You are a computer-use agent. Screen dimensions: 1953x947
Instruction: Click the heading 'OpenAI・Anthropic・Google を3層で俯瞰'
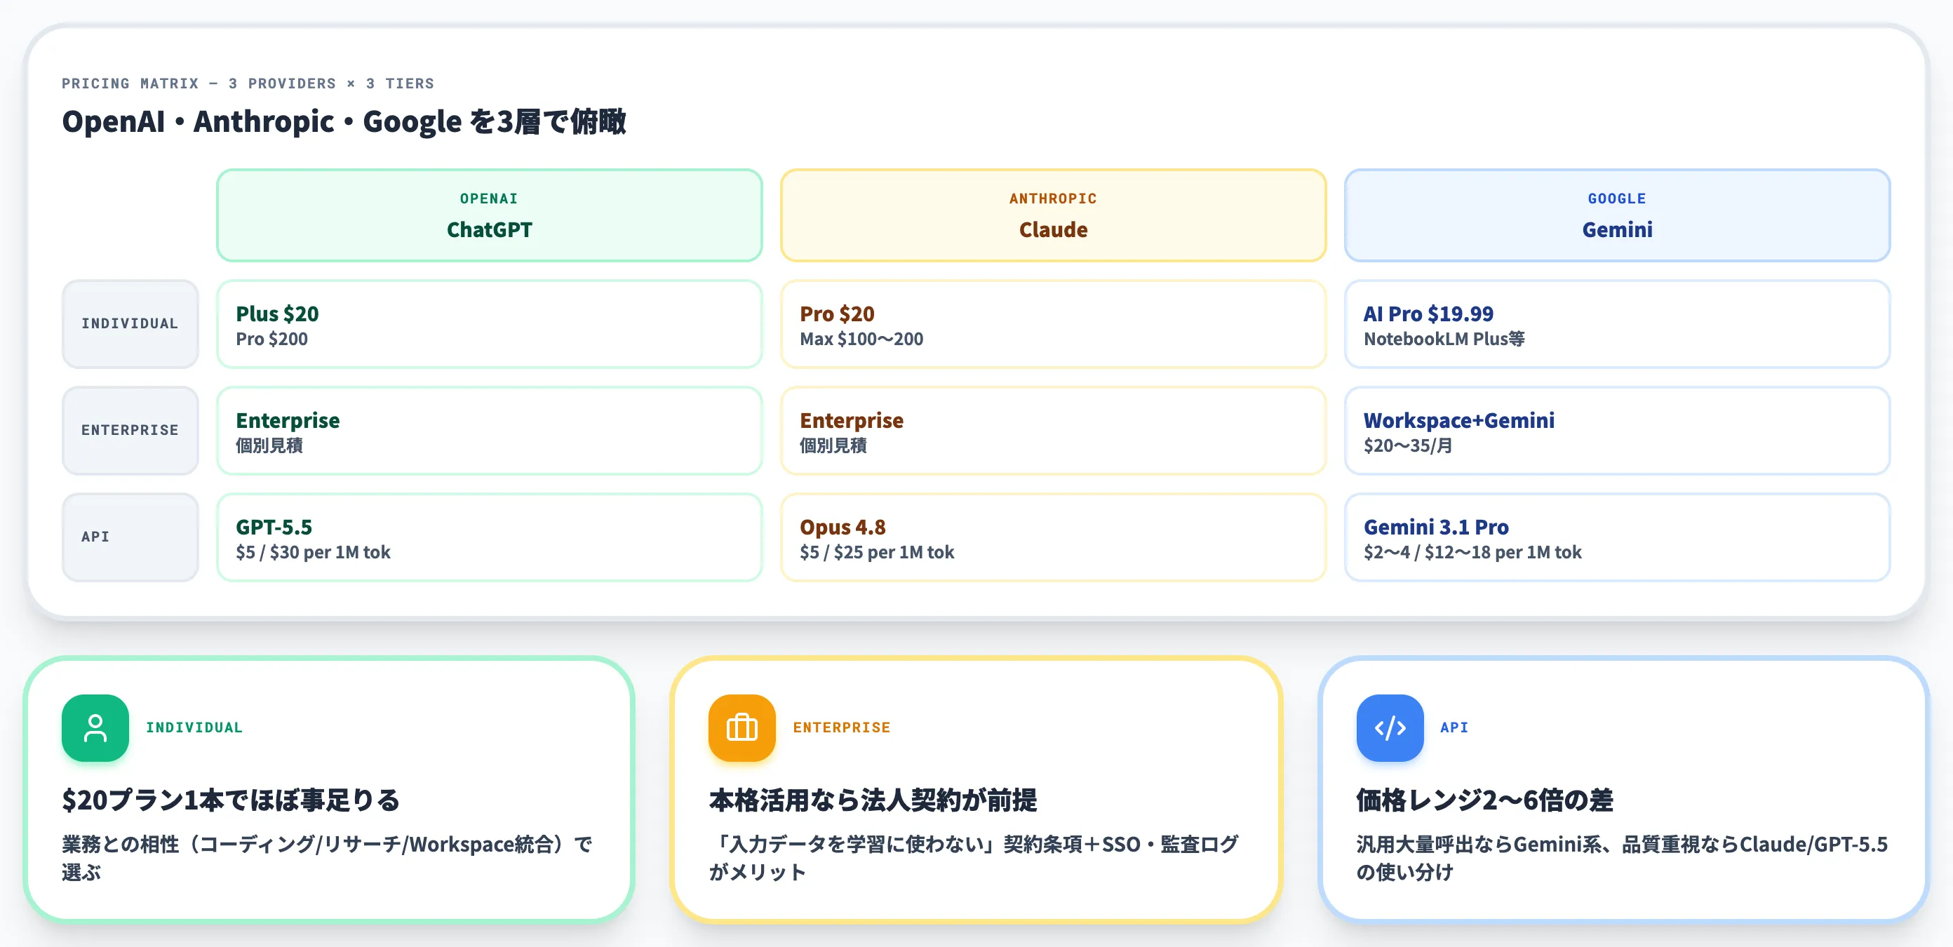coord(344,121)
